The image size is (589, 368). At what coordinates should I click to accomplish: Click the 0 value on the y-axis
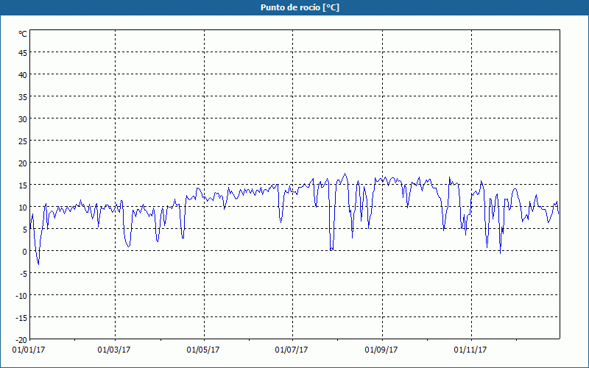click(25, 252)
